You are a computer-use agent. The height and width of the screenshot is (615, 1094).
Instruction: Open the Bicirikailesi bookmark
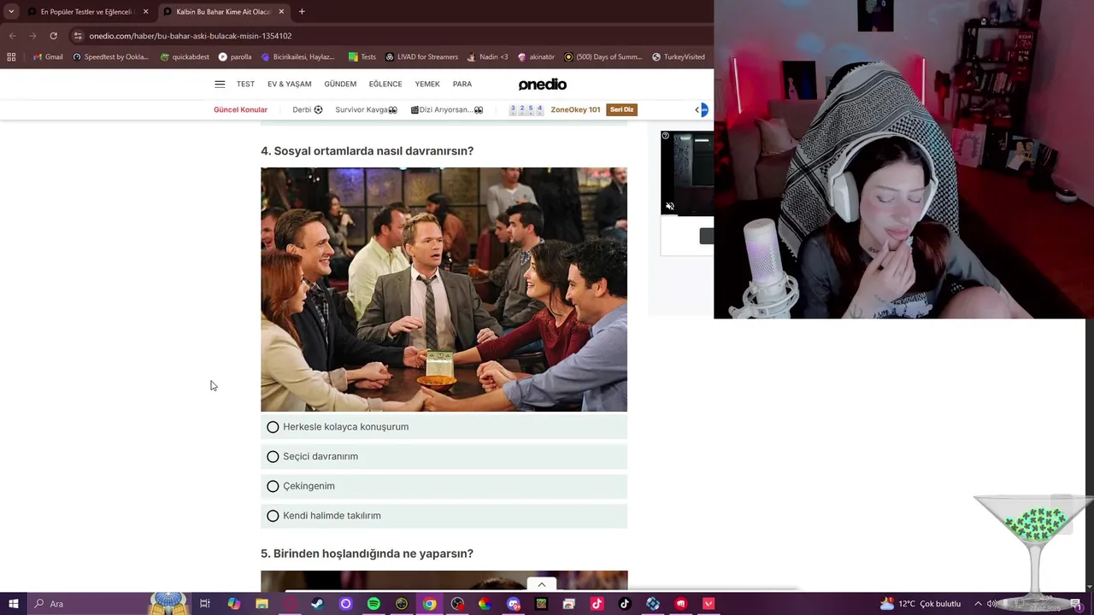point(297,57)
